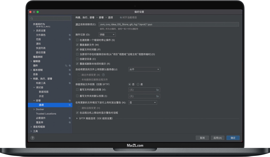Open the 从不 upload server dropdown
This screenshot has height=157, width=270.
click(144, 69)
